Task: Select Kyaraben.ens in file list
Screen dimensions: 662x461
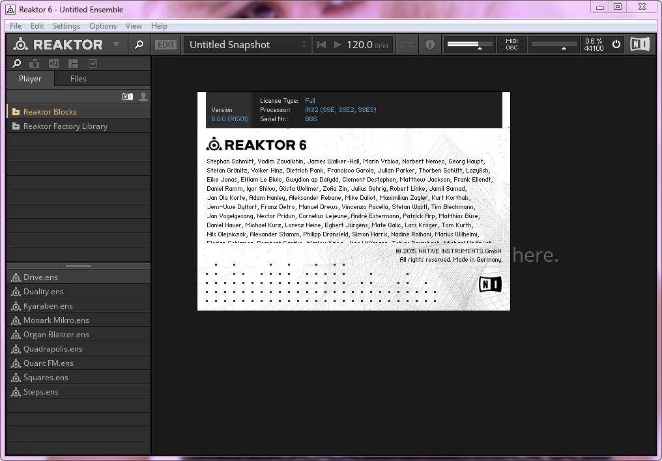Action: click(79, 306)
